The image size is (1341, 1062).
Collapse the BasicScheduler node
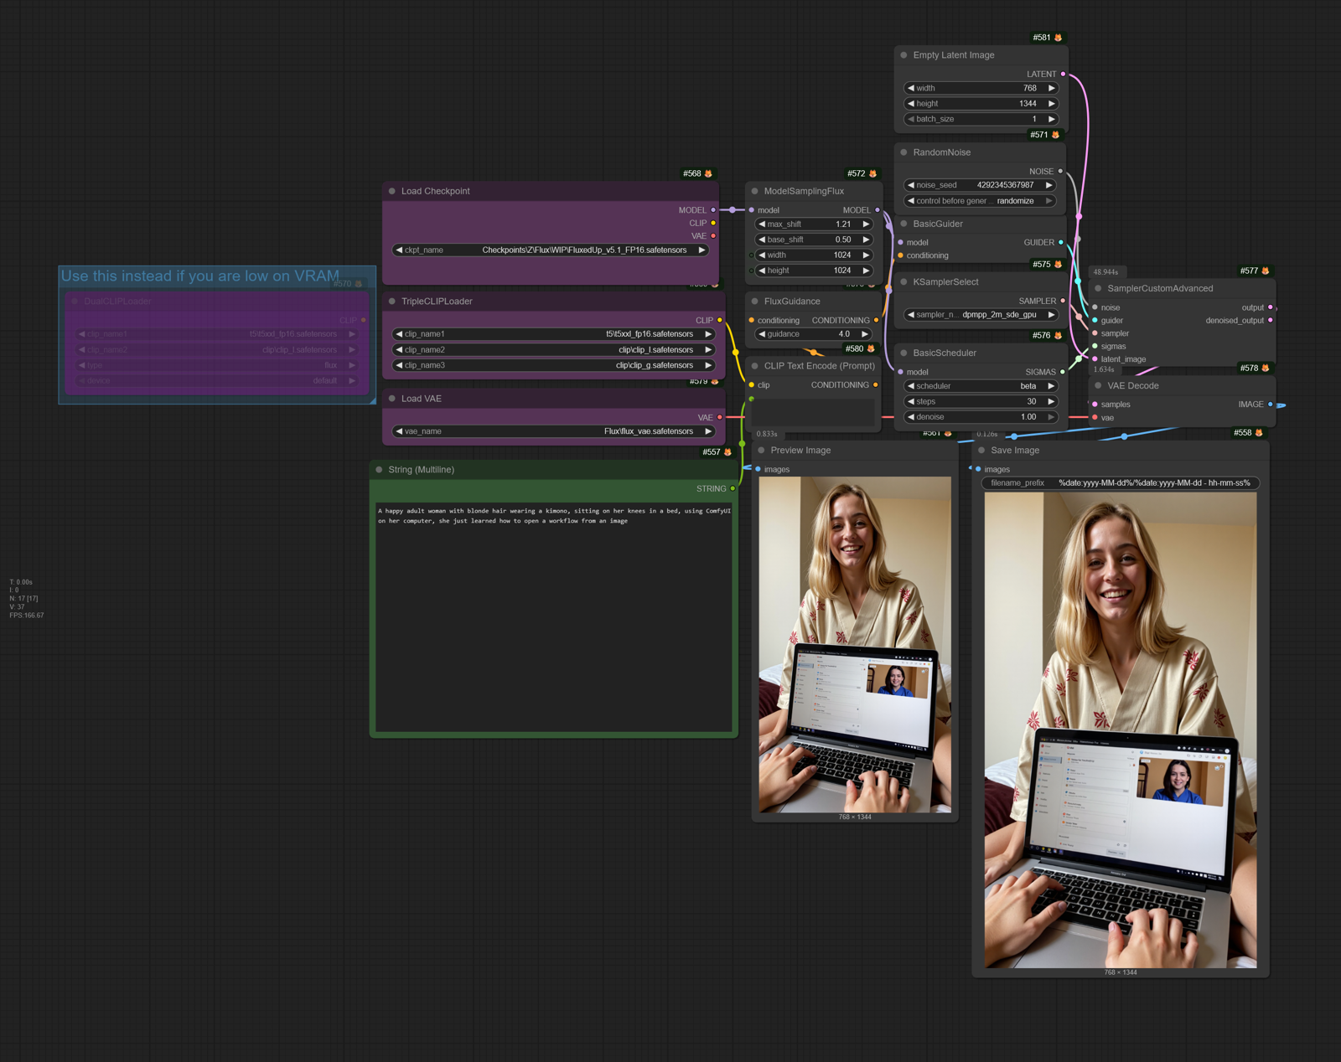pos(903,353)
